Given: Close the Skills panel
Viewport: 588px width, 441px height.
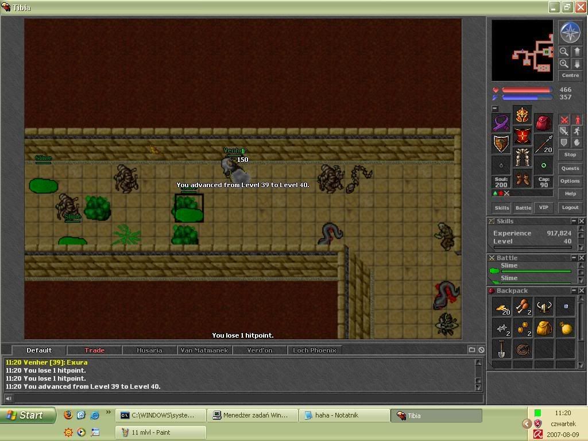Looking at the screenshot, I should [581, 221].
